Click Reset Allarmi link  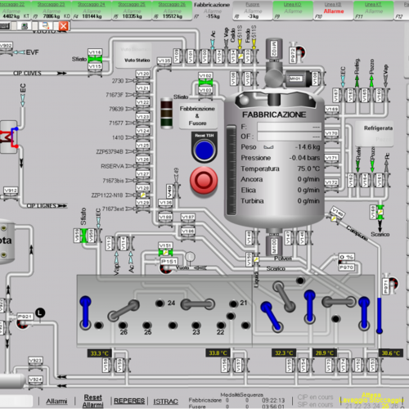click(92, 401)
